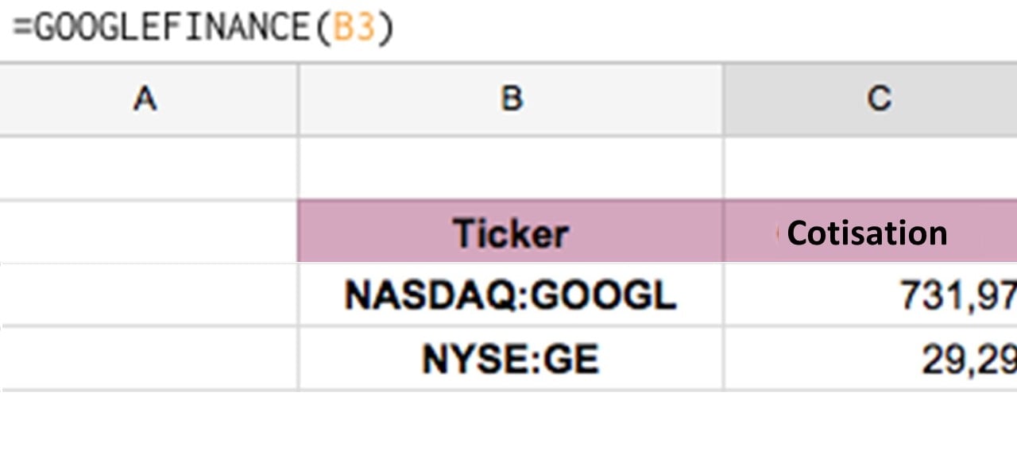Screen dimensions: 1017x462
Task: Select the cell showing 731,97
Action: point(874,294)
